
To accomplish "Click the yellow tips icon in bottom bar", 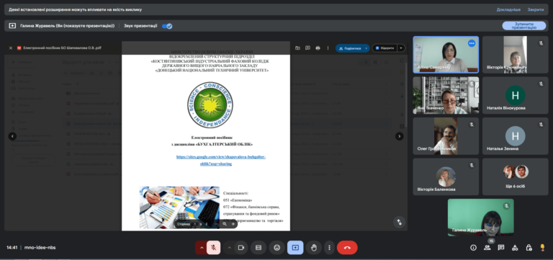I will point(542,248).
